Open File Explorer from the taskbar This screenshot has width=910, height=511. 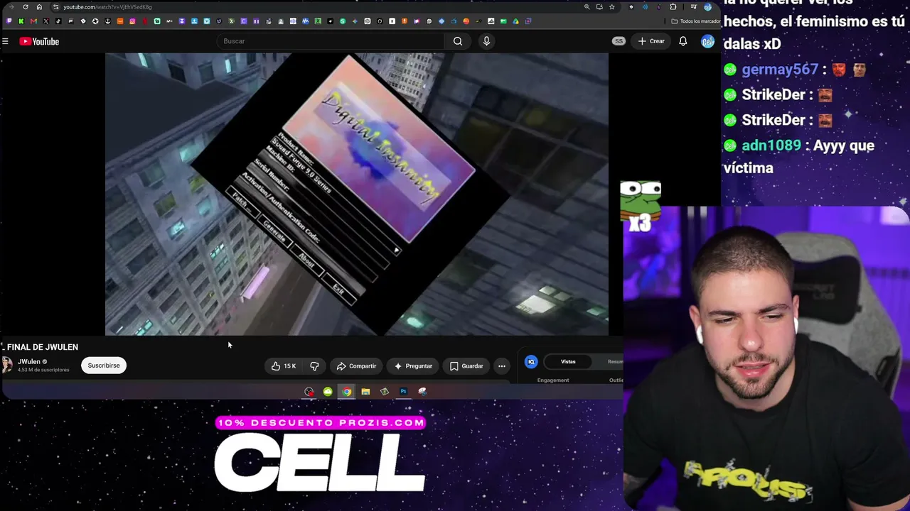click(365, 392)
